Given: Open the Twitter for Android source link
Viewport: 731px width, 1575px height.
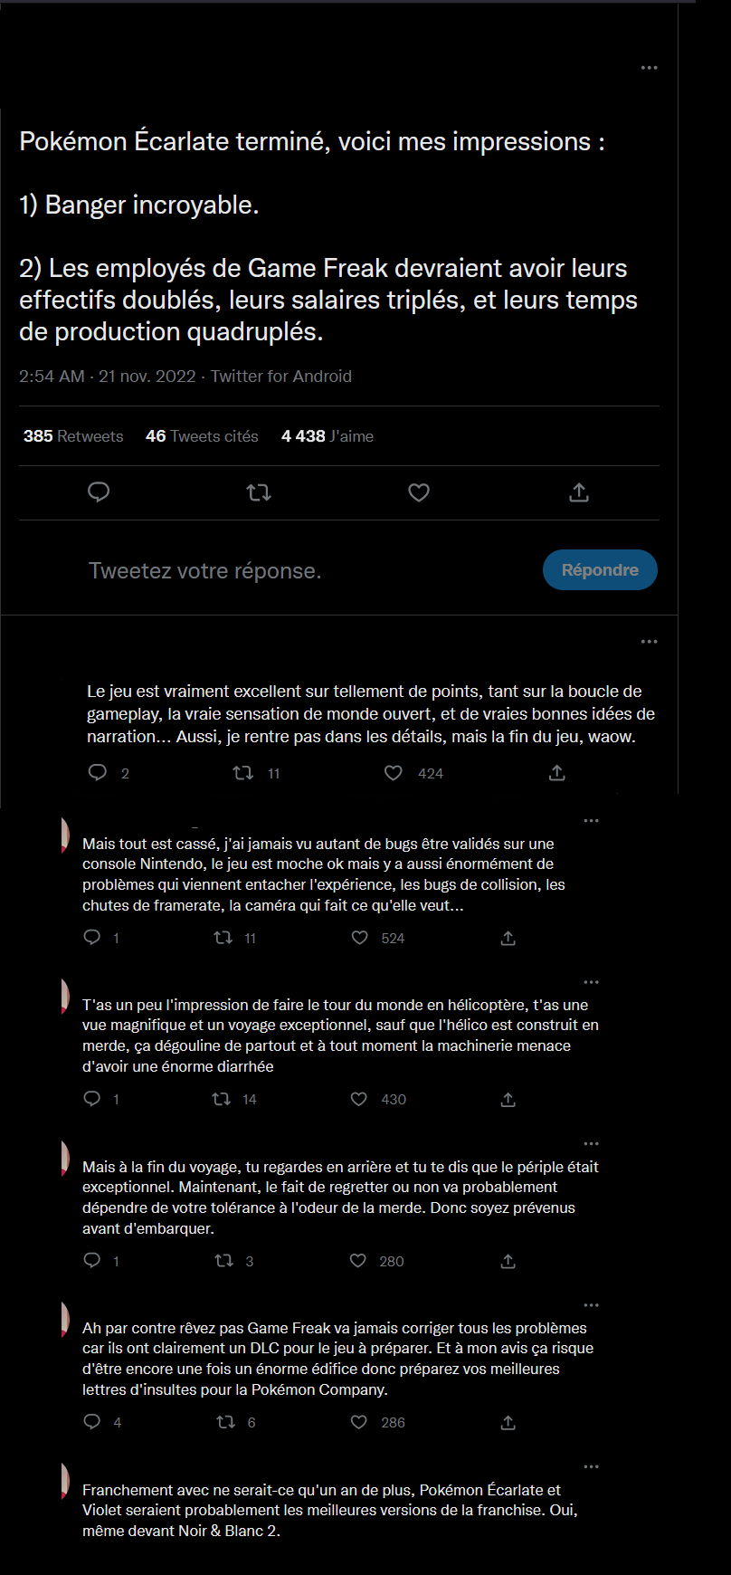Looking at the screenshot, I should [281, 377].
